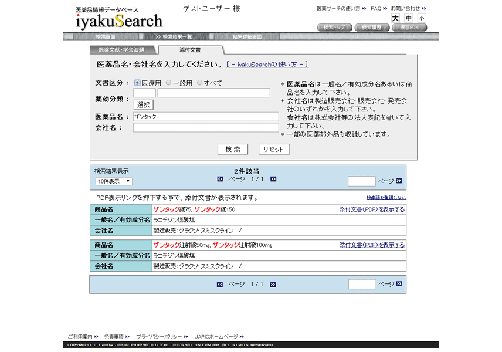Jump to page using upper go arrow
Screen dimensions: 502x352
tap(399, 181)
